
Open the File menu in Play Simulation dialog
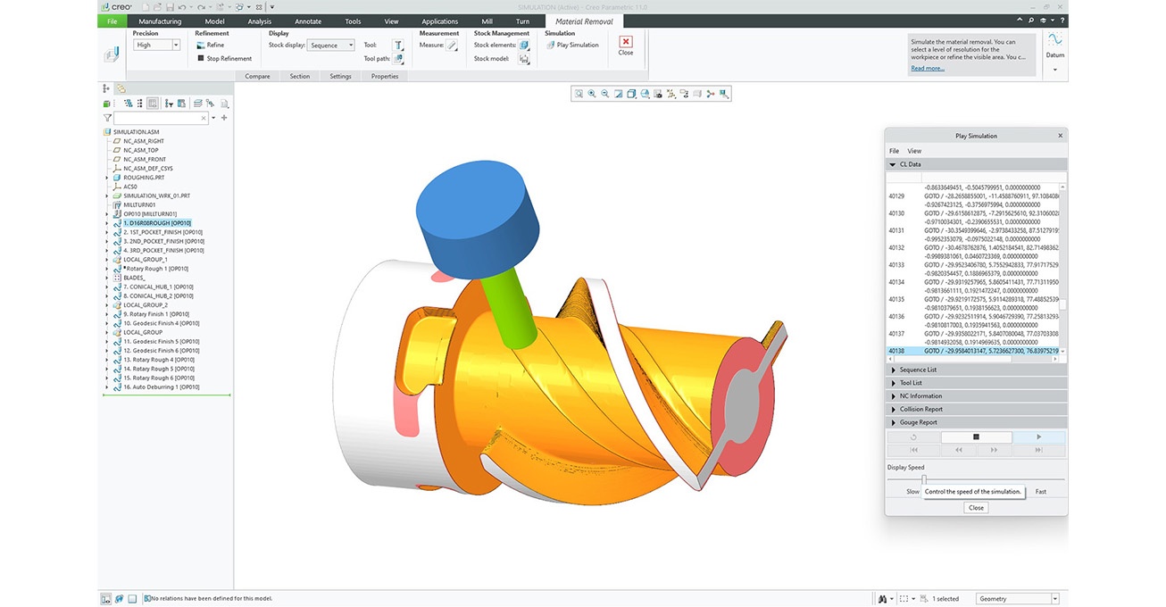[x=894, y=151]
